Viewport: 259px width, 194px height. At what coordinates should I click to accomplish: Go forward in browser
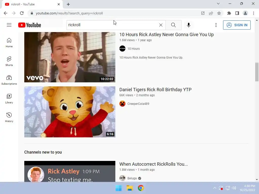coord(14,13)
